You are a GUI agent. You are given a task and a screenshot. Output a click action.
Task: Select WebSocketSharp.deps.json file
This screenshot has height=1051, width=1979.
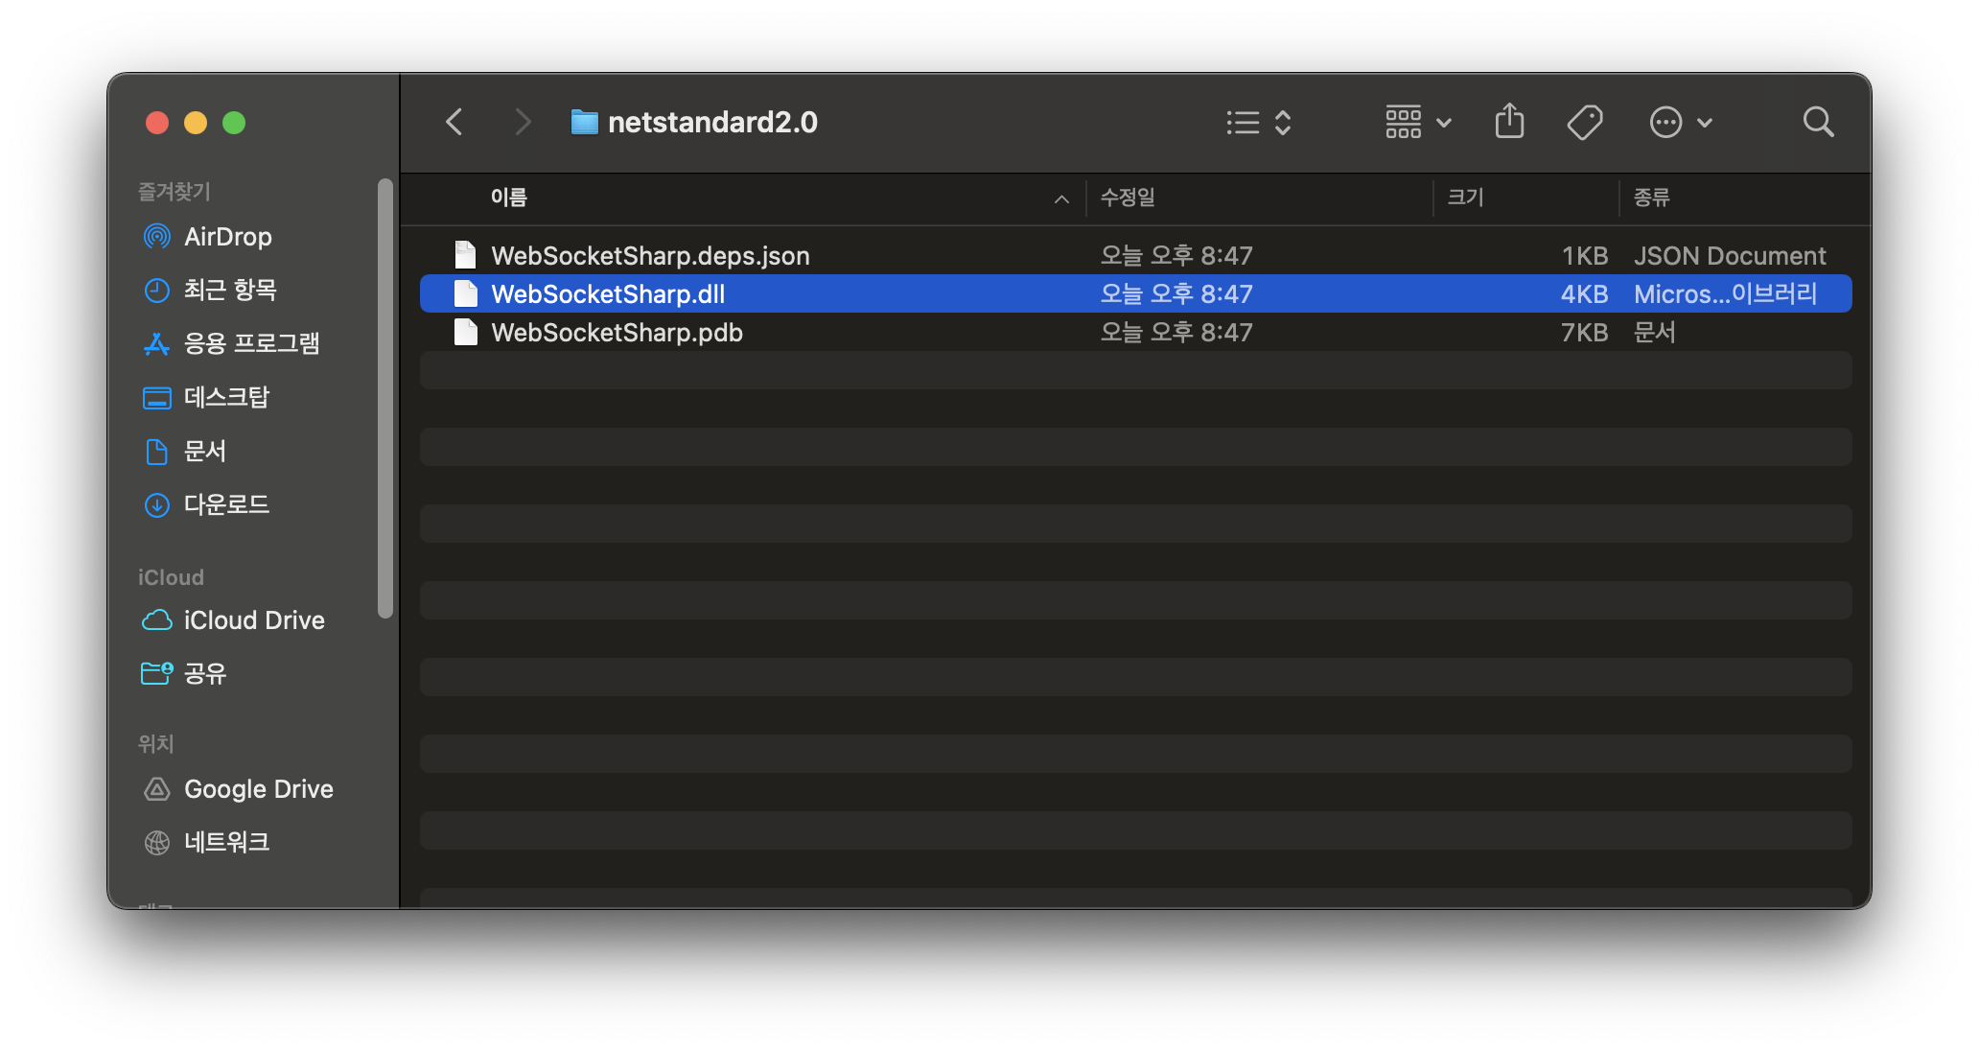click(650, 256)
